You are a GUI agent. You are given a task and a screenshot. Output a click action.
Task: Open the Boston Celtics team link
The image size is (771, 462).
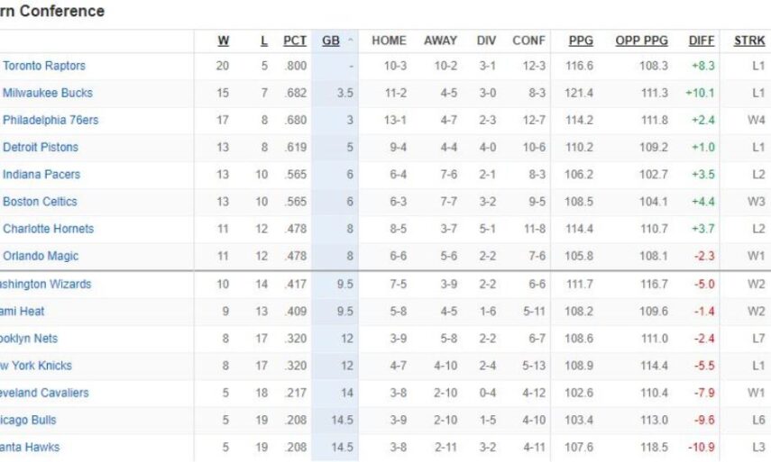[40, 201]
